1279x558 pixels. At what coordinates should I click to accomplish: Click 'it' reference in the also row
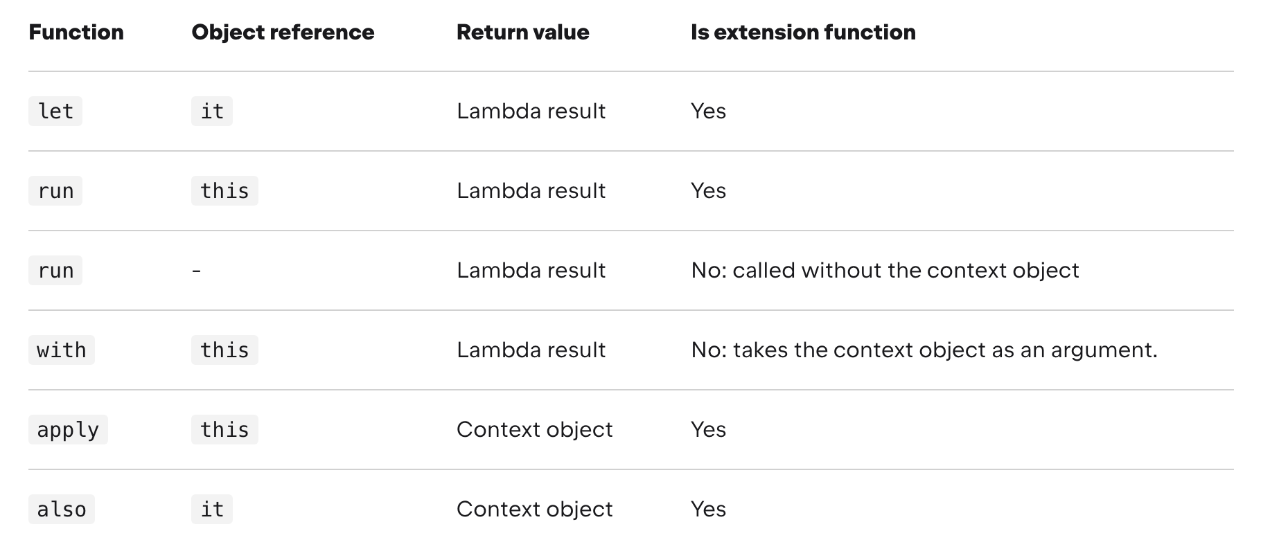[212, 510]
